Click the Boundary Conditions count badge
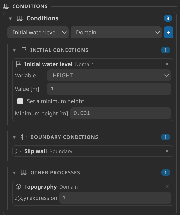This screenshot has height=215, width=180. tap(166, 137)
